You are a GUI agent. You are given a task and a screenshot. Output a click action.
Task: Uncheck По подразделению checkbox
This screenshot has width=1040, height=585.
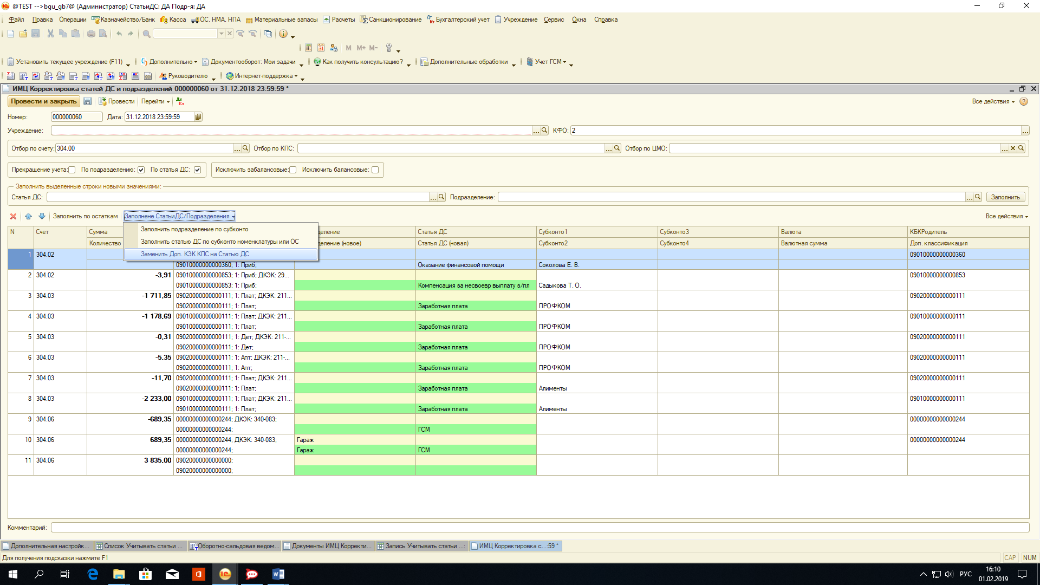pos(141,170)
